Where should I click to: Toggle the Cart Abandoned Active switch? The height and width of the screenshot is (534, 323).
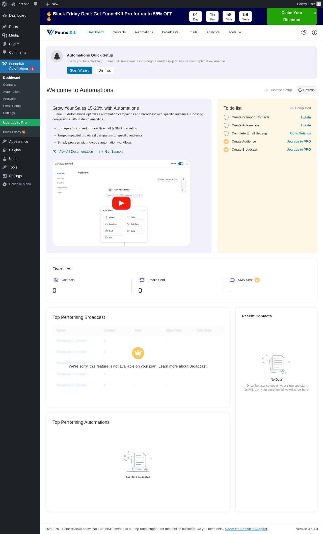click(x=181, y=163)
